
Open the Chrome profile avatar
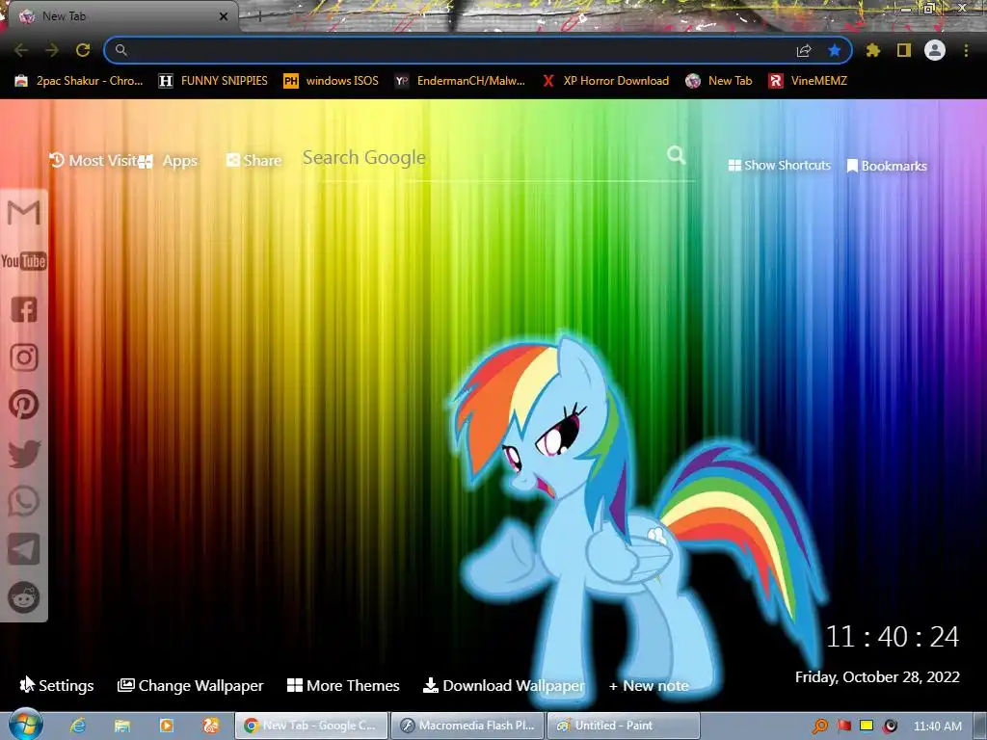[935, 50]
